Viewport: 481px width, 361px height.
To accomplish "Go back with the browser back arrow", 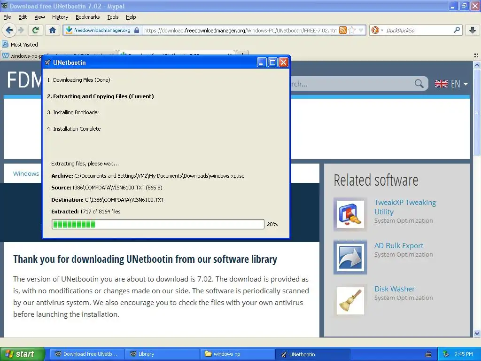I will [x=9, y=30].
